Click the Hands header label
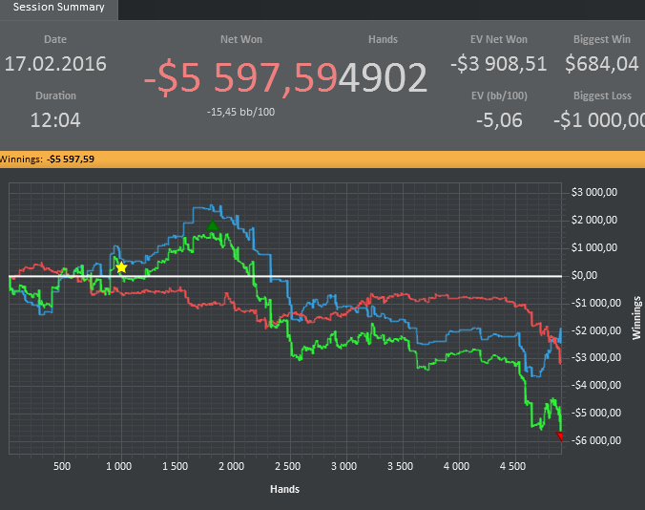The height and width of the screenshot is (510, 645). point(383,39)
